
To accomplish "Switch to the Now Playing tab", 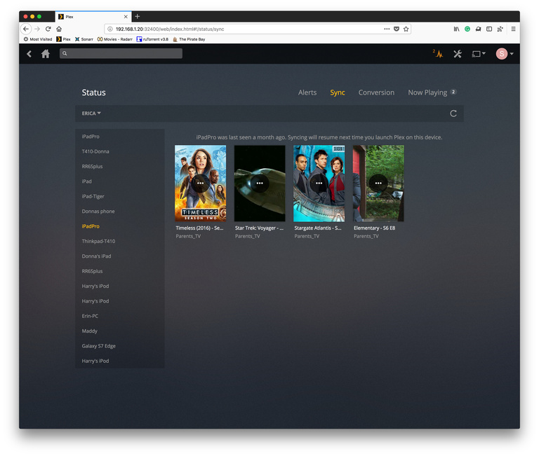I will pyautogui.click(x=432, y=92).
